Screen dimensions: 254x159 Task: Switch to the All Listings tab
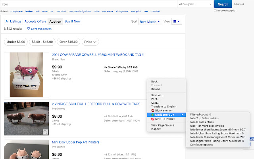click(x=13, y=21)
